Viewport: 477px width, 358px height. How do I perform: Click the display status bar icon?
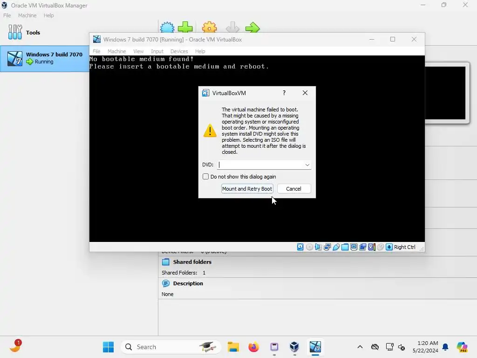tap(354, 247)
